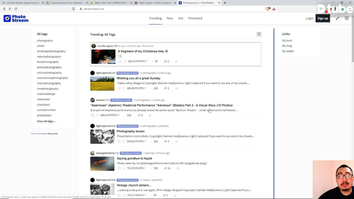Click the browser reload icon

(x=16, y=9)
